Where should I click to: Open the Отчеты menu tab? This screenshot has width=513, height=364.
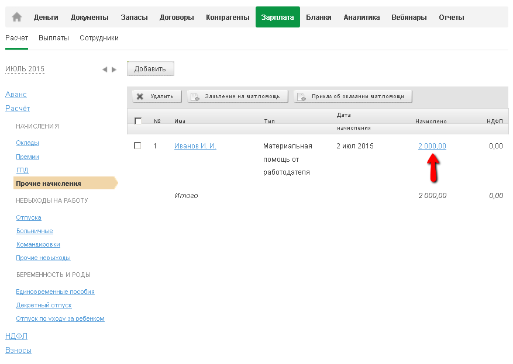pos(452,18)
